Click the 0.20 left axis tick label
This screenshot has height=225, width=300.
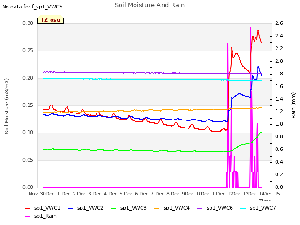pos(28,78)
